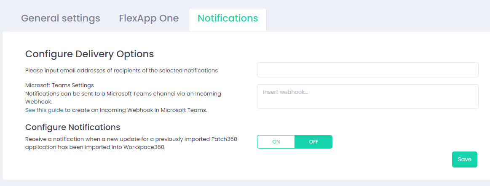Follow the Incoming Webhook guide hyperlink
Viewport: 490px width, 186px height.
coord(44,110)
